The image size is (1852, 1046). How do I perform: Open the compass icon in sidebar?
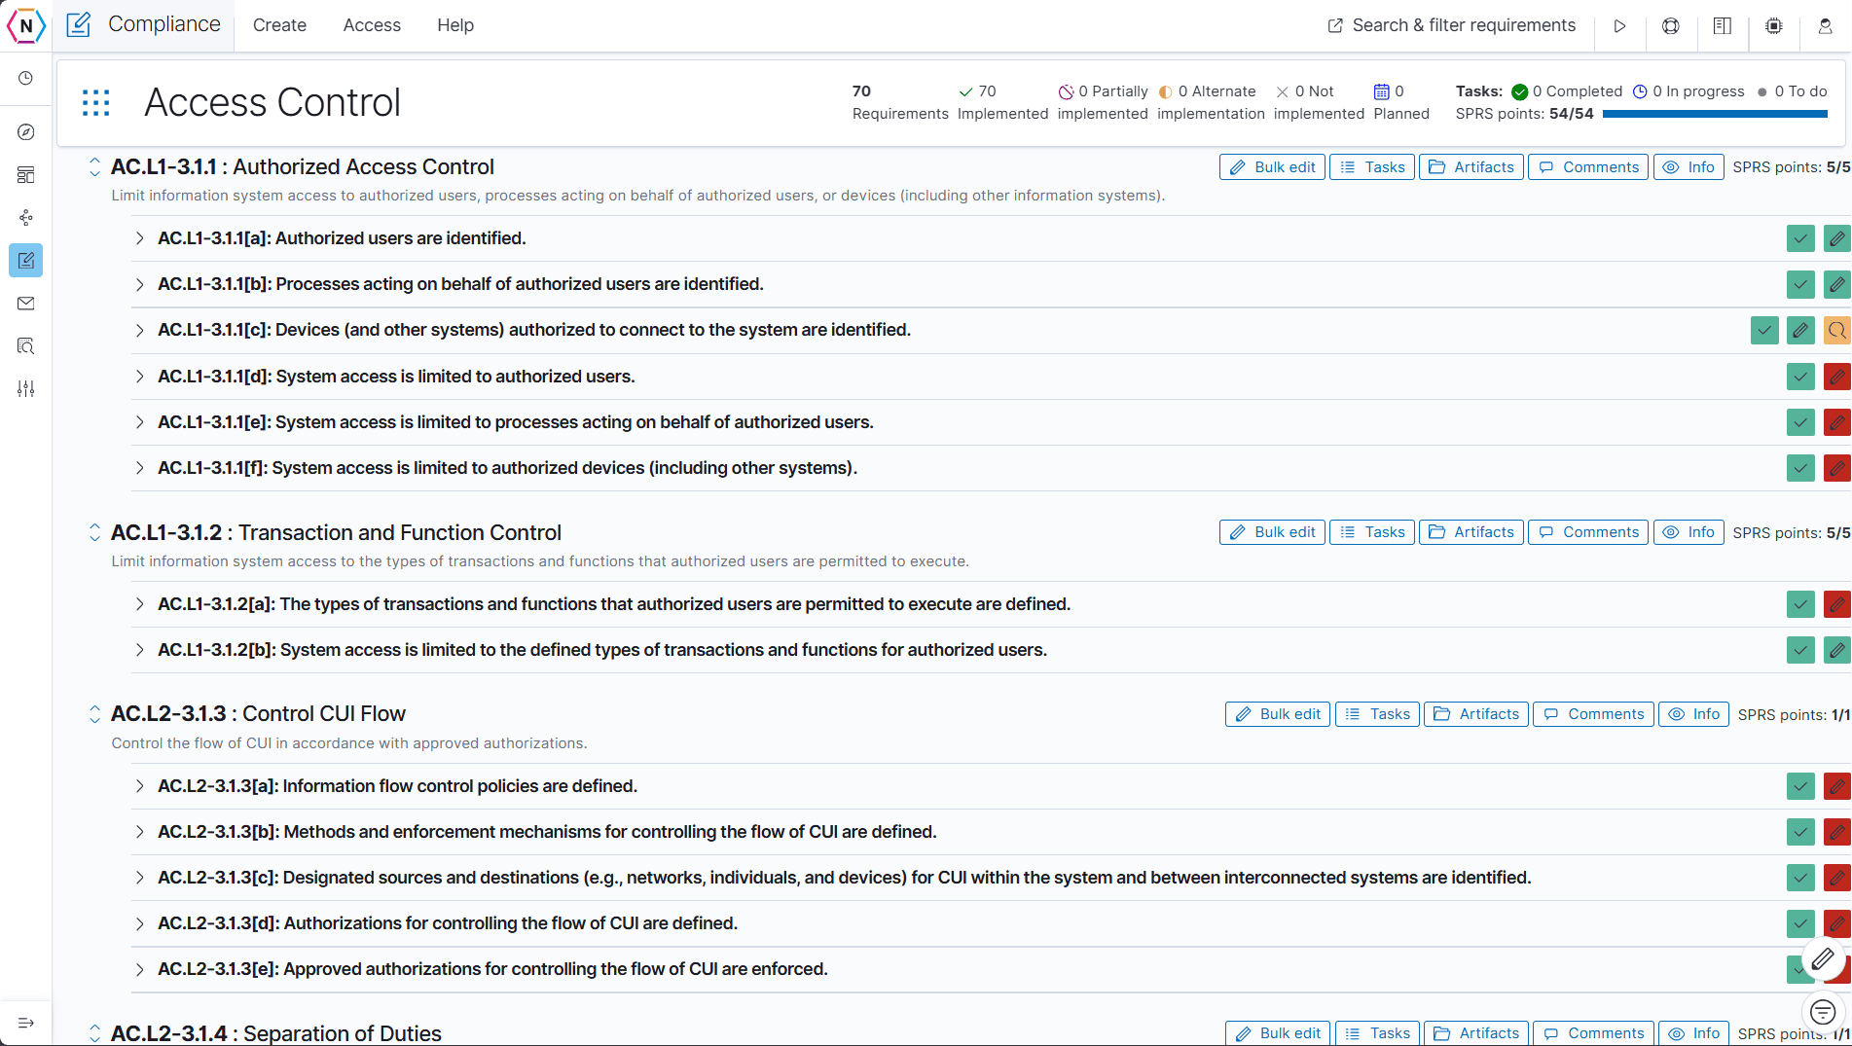(x=26, y=132)
